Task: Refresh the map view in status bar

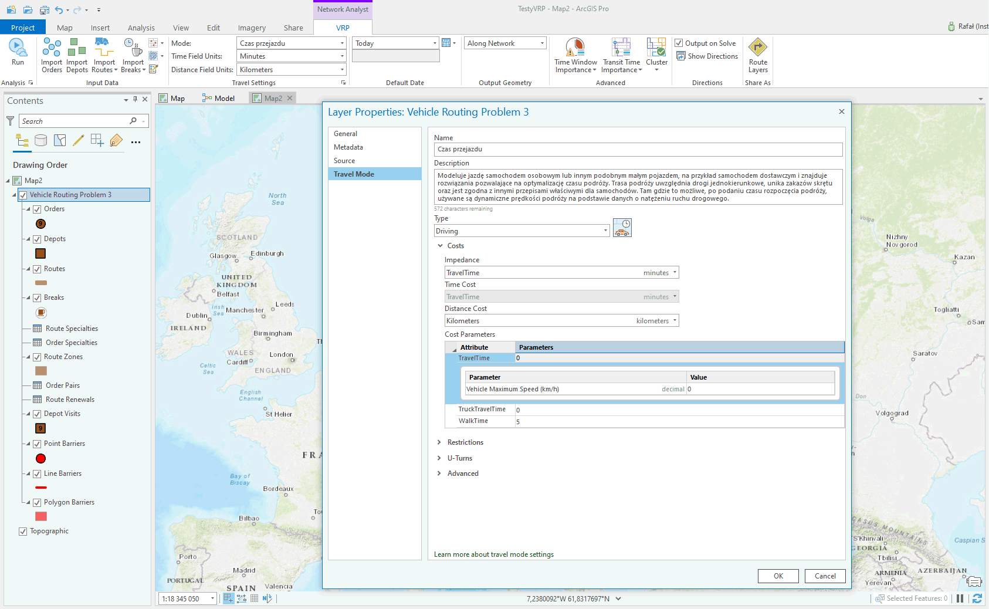Action: (x=977, y=598)
